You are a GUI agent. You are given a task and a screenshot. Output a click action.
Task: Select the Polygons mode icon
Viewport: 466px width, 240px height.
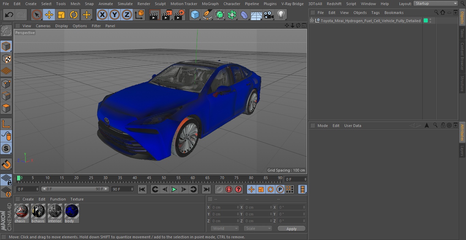(6, 109)
